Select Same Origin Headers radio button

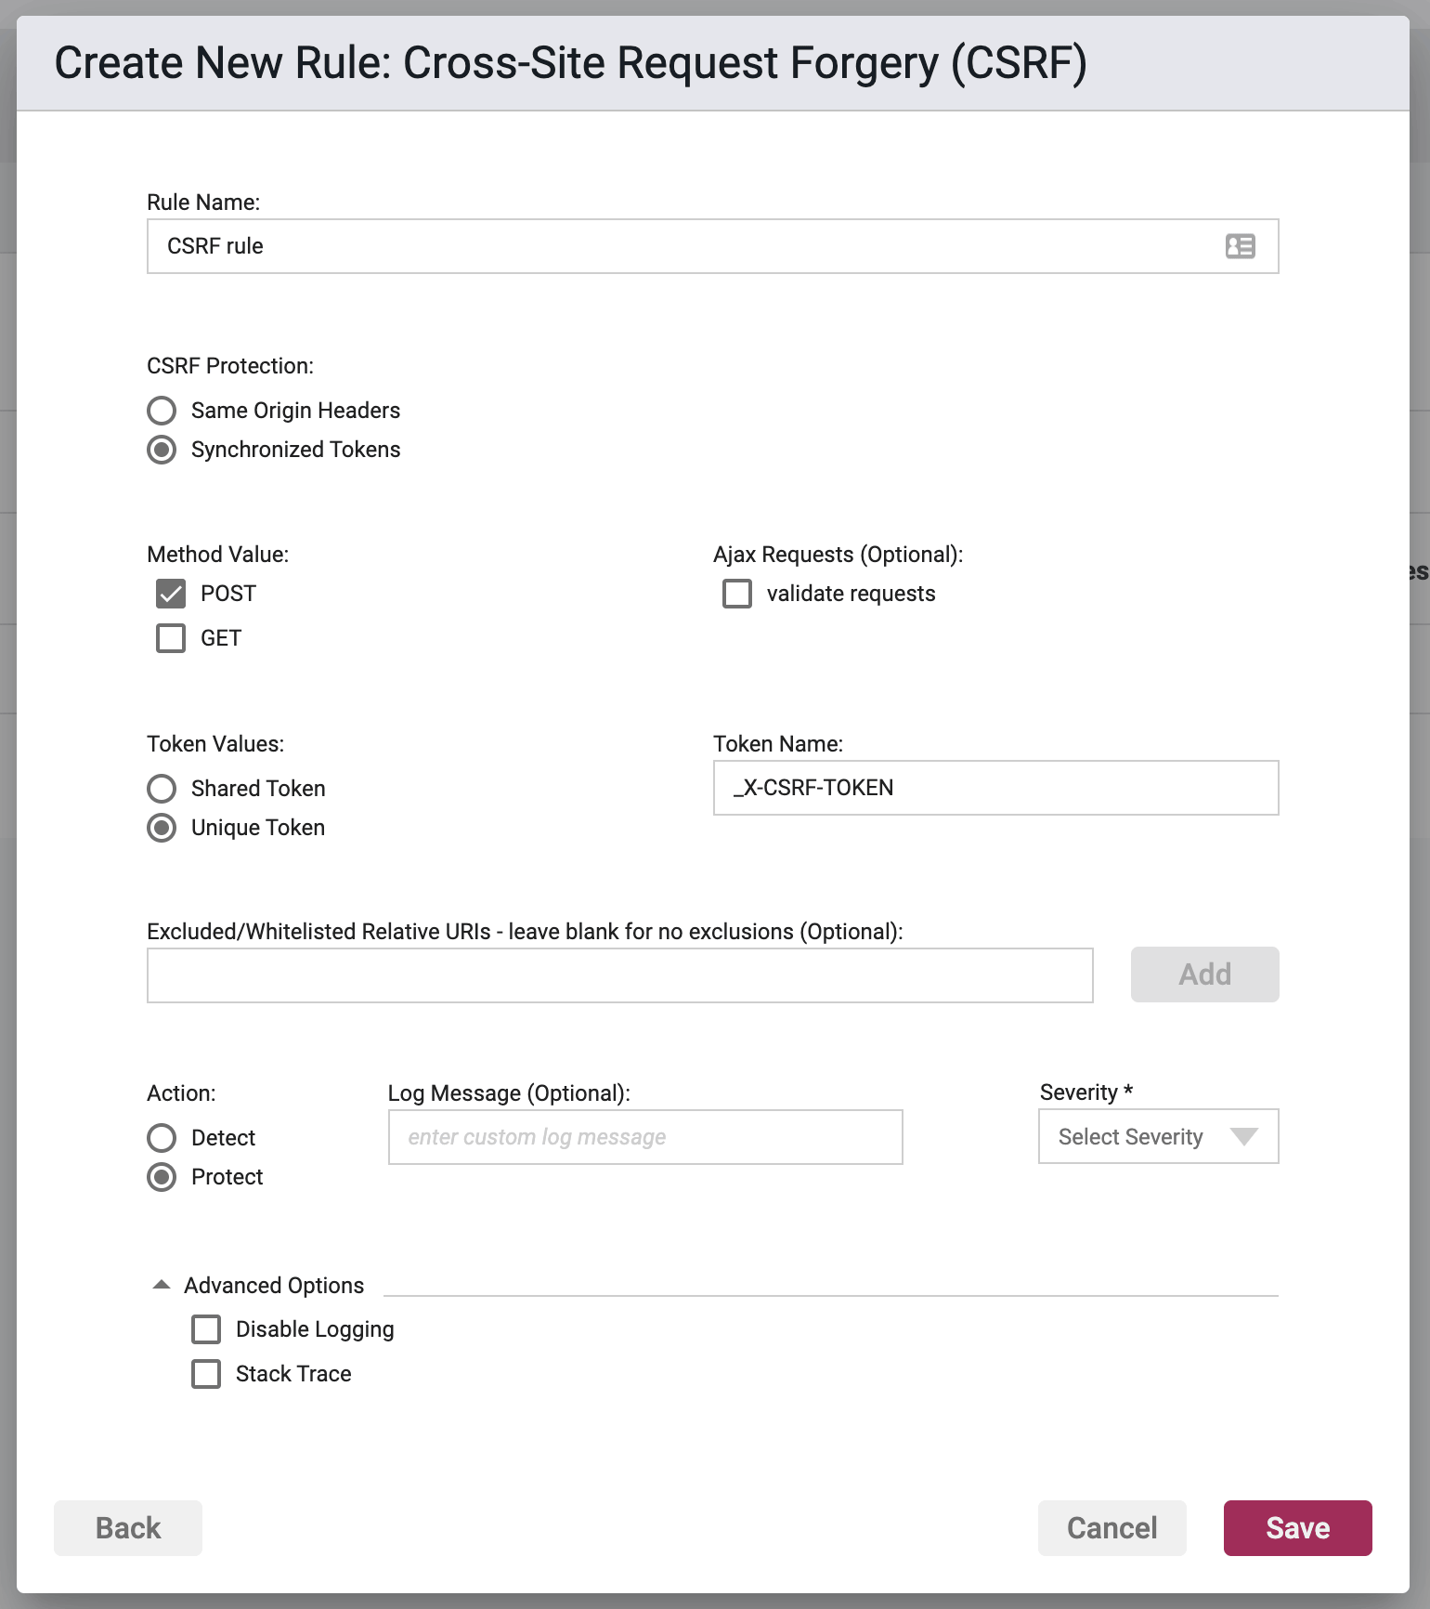click(162, 411)
